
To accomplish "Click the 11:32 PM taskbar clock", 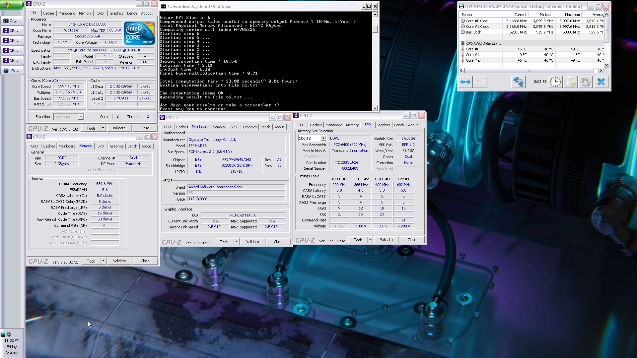I will click(x=12, y=340).
